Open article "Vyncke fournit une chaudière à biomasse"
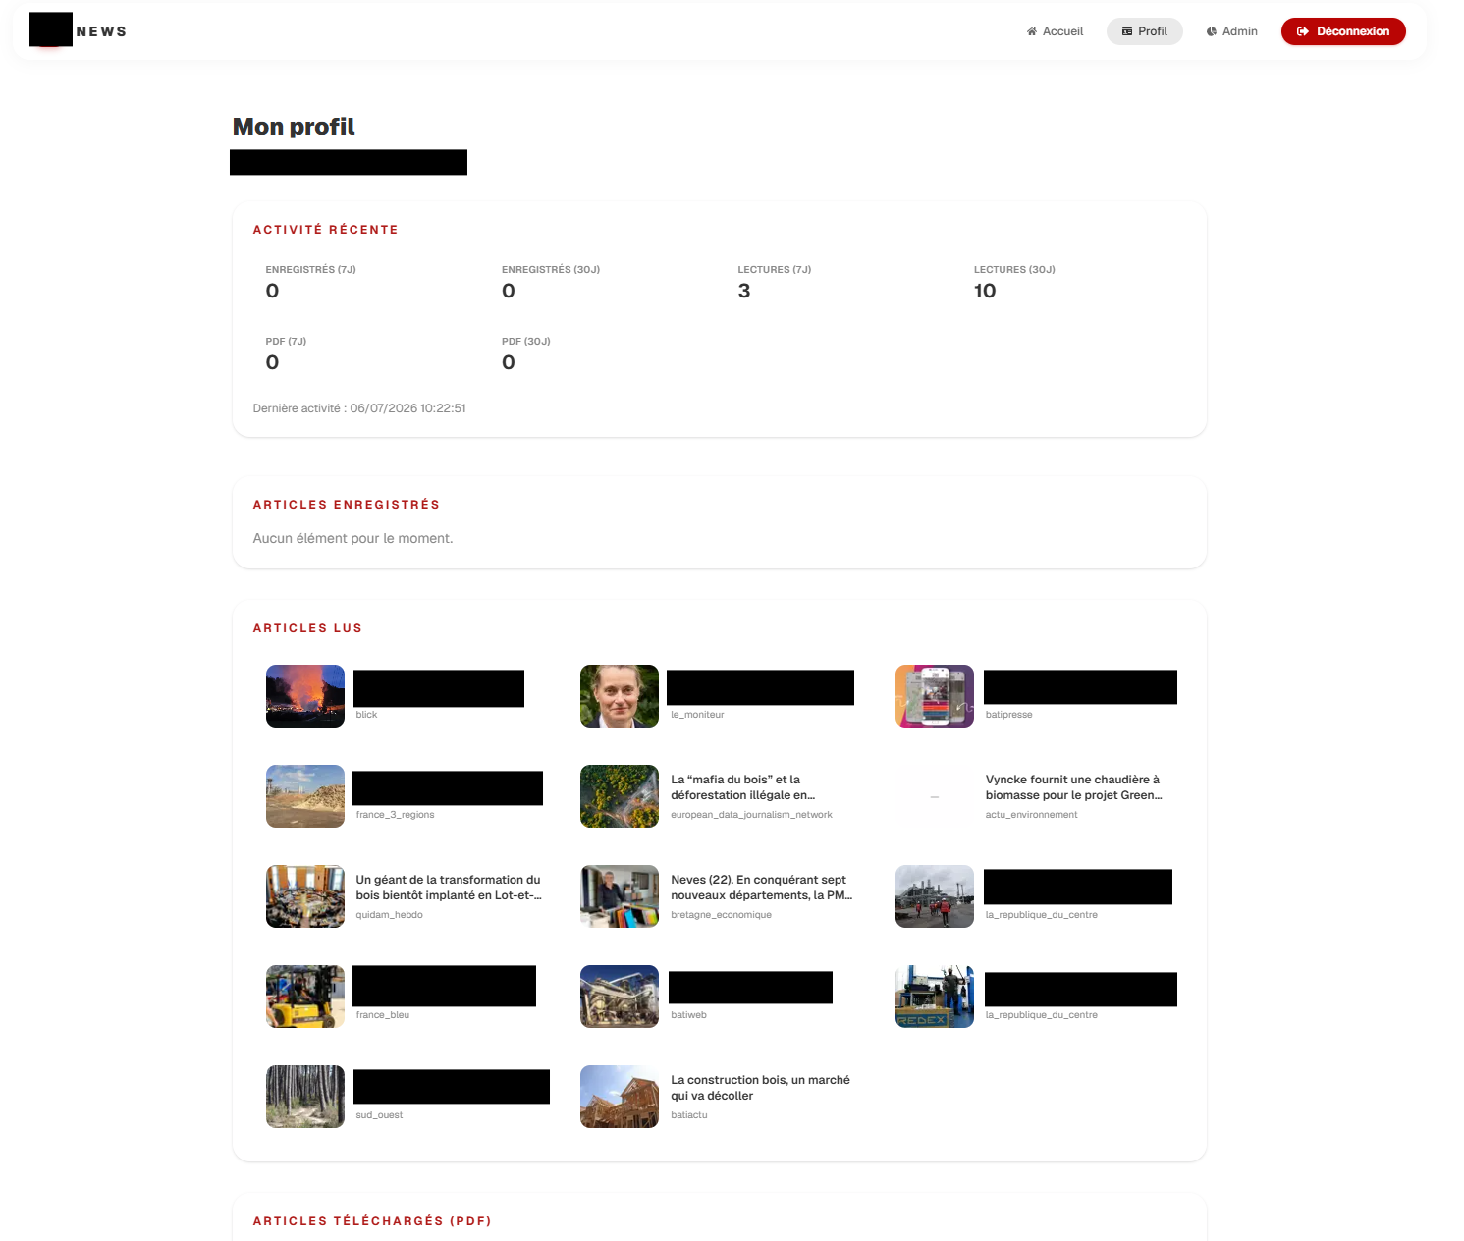The image size is (1464, 1241). tap(1074, 787)
